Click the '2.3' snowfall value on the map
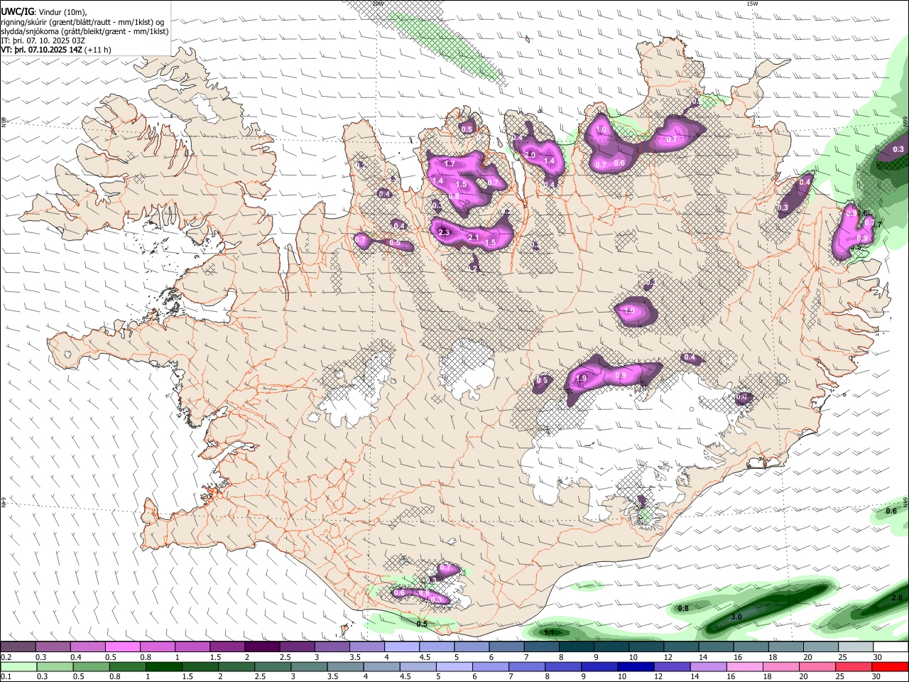Viewport: 909px width, 682px height. point(445,232)
